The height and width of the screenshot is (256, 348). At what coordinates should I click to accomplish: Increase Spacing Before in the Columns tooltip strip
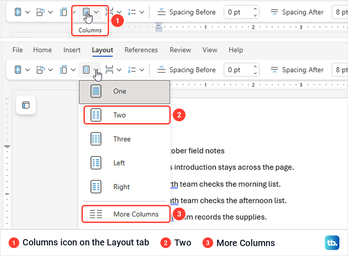click(x=255, y=9)
